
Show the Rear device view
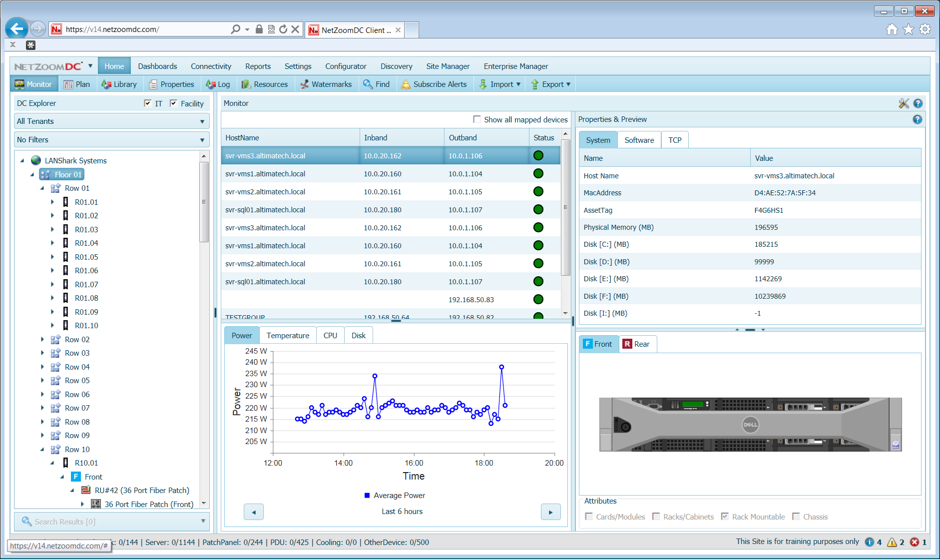637,344
